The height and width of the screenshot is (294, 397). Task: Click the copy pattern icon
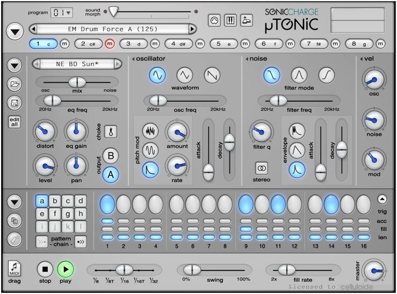15,221
